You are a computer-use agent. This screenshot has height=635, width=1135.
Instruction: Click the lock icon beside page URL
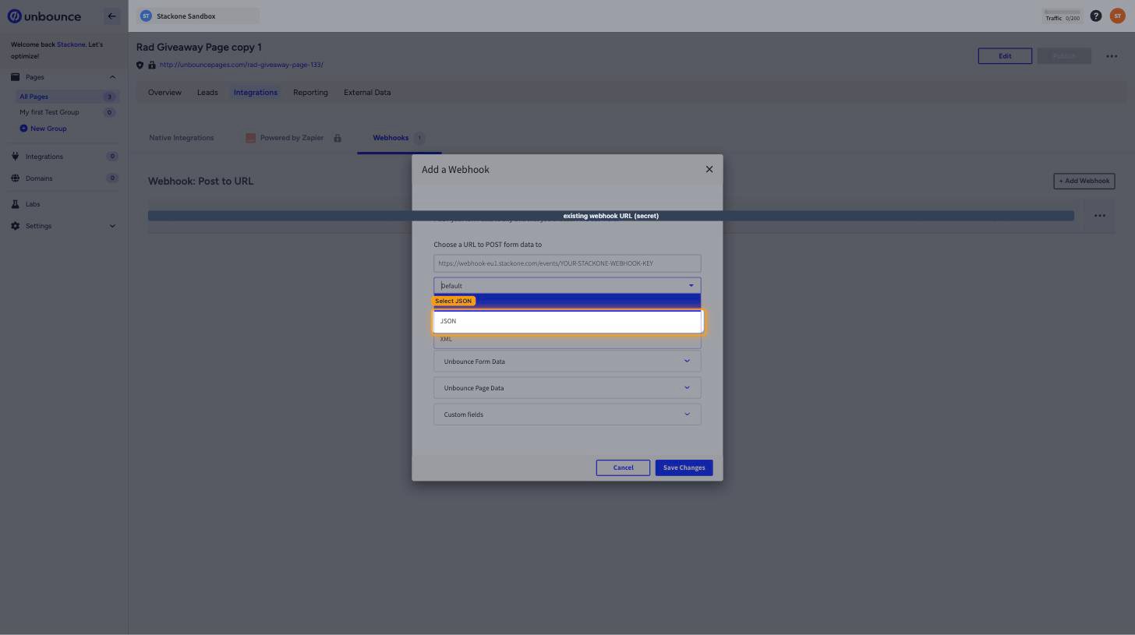[152, 65]
